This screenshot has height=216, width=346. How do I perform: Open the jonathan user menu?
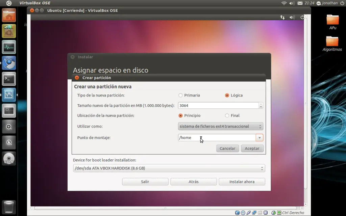pyautogui.click(x=327, y=3)
